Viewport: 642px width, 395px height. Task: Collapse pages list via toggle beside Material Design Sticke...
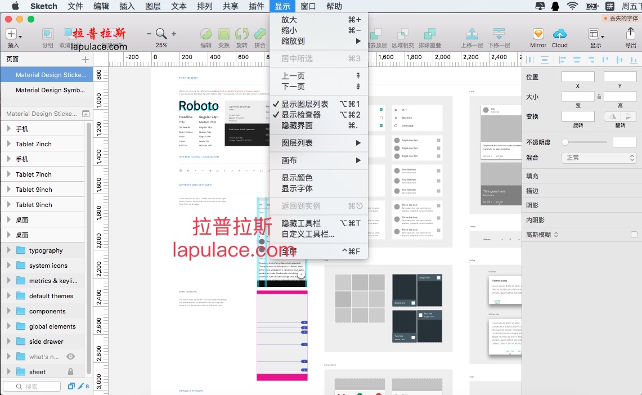[86, 114]
